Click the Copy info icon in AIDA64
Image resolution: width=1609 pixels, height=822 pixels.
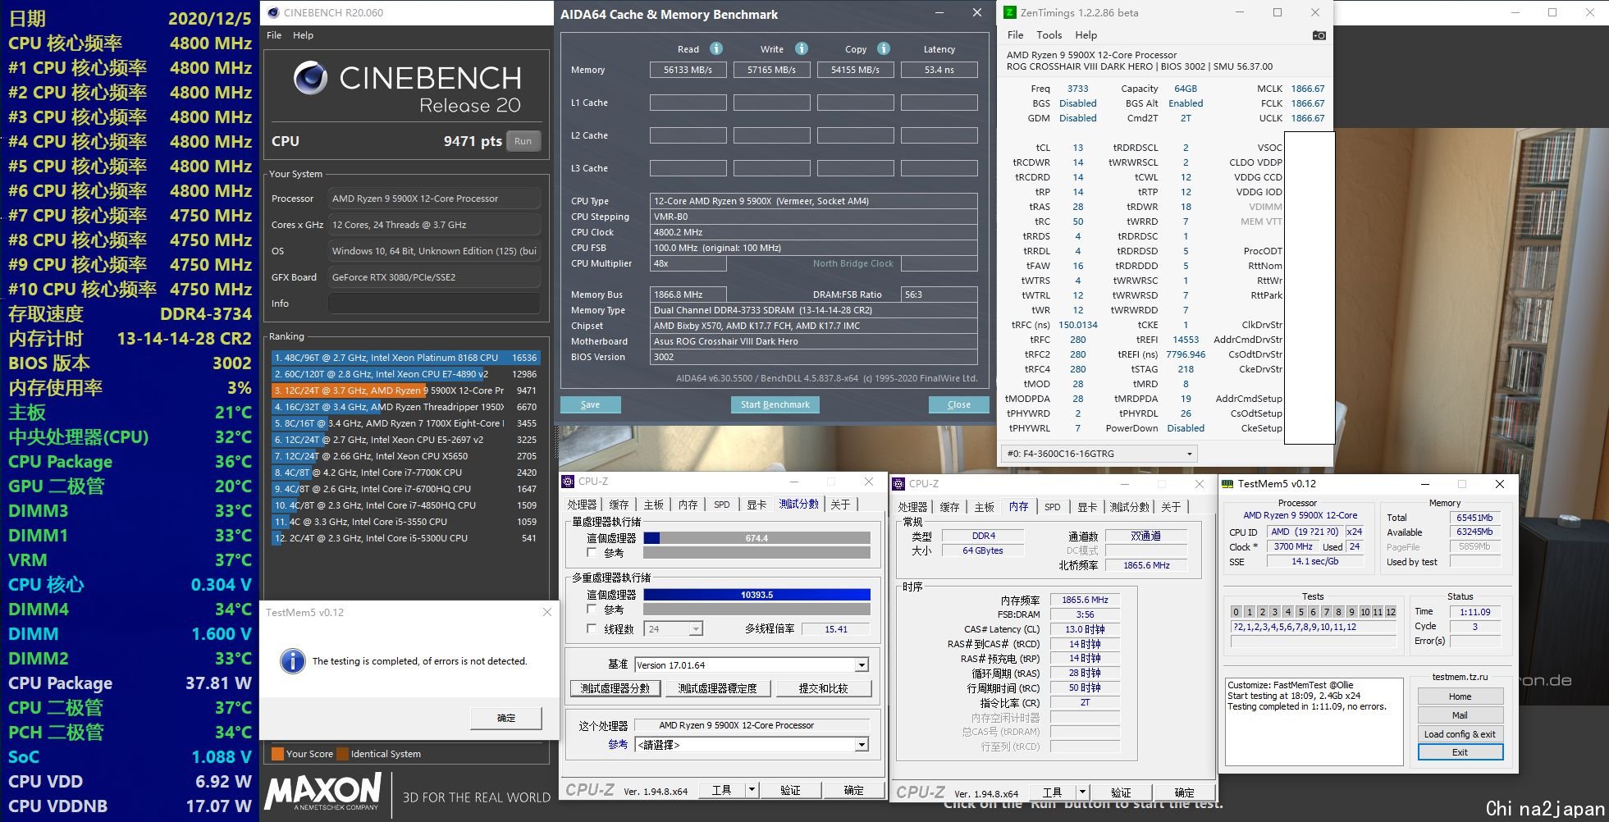click(884, 48)
